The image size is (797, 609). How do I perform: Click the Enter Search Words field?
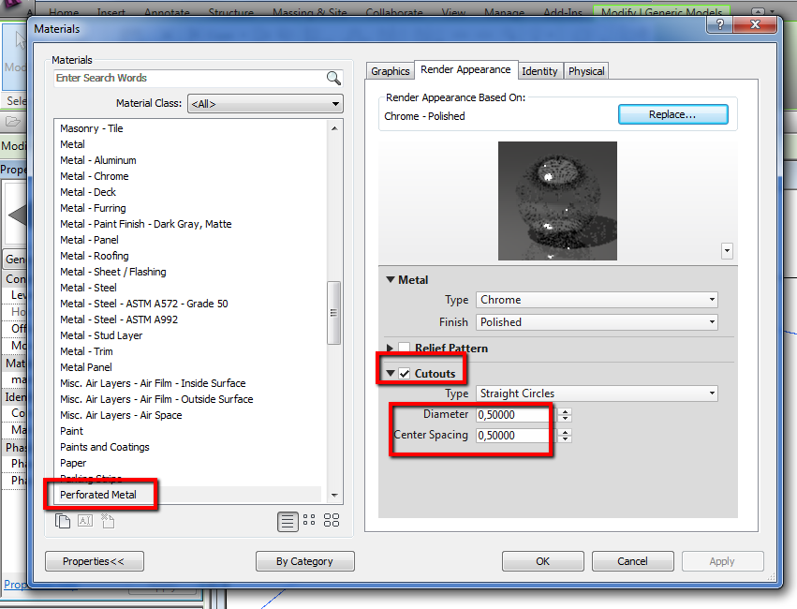point(189,79)
